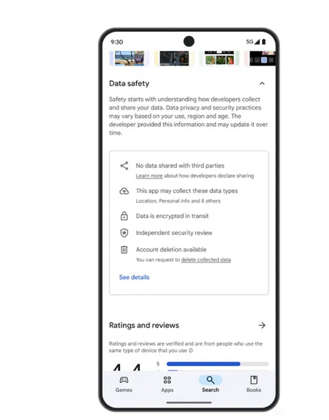Click 'This app may collect these data types'
The image size is (329, 420).
pos(187,191)
